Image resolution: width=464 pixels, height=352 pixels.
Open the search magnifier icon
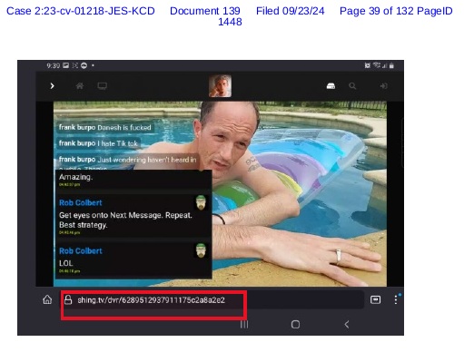[352, 86]
